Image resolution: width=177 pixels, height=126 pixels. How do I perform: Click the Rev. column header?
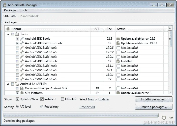coord(109,29)
